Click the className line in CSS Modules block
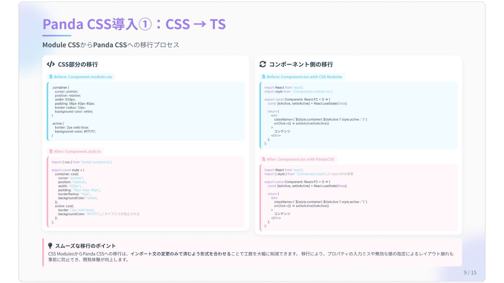 (x=321, y=119)
